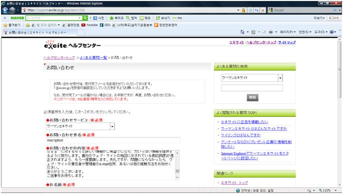This screenshot has height=194, width=343.
Task: Click the inquiry subject field with inscription
Action: [x=113, y=140]
